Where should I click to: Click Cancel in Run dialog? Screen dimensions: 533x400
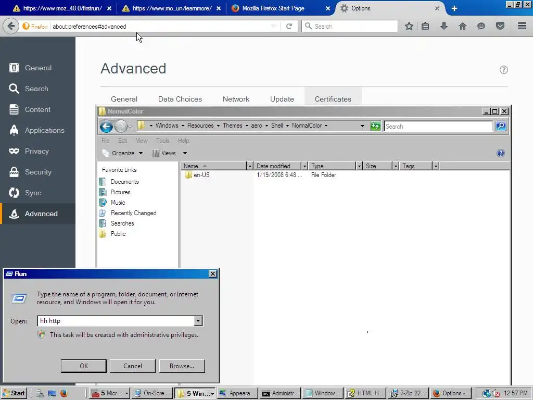coord(133,366)
